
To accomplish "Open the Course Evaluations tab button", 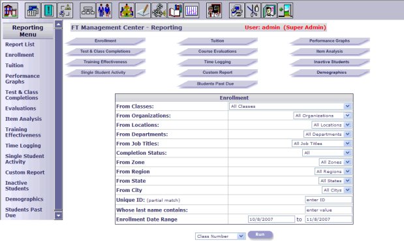I will 217,52.
